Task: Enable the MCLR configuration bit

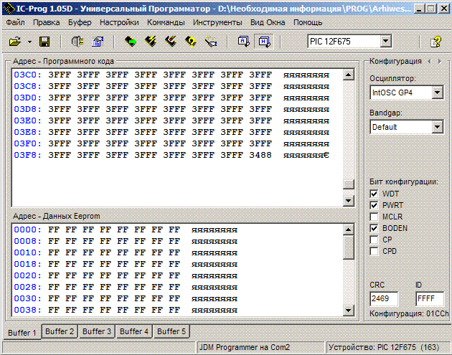Action: [x=373, y=217]
